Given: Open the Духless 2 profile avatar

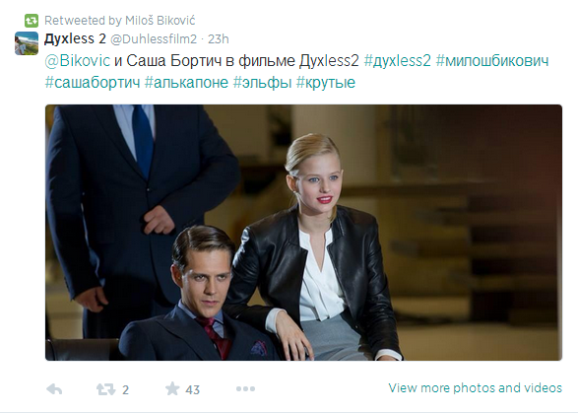Looking at the screenshot, I should coord(27,43).
